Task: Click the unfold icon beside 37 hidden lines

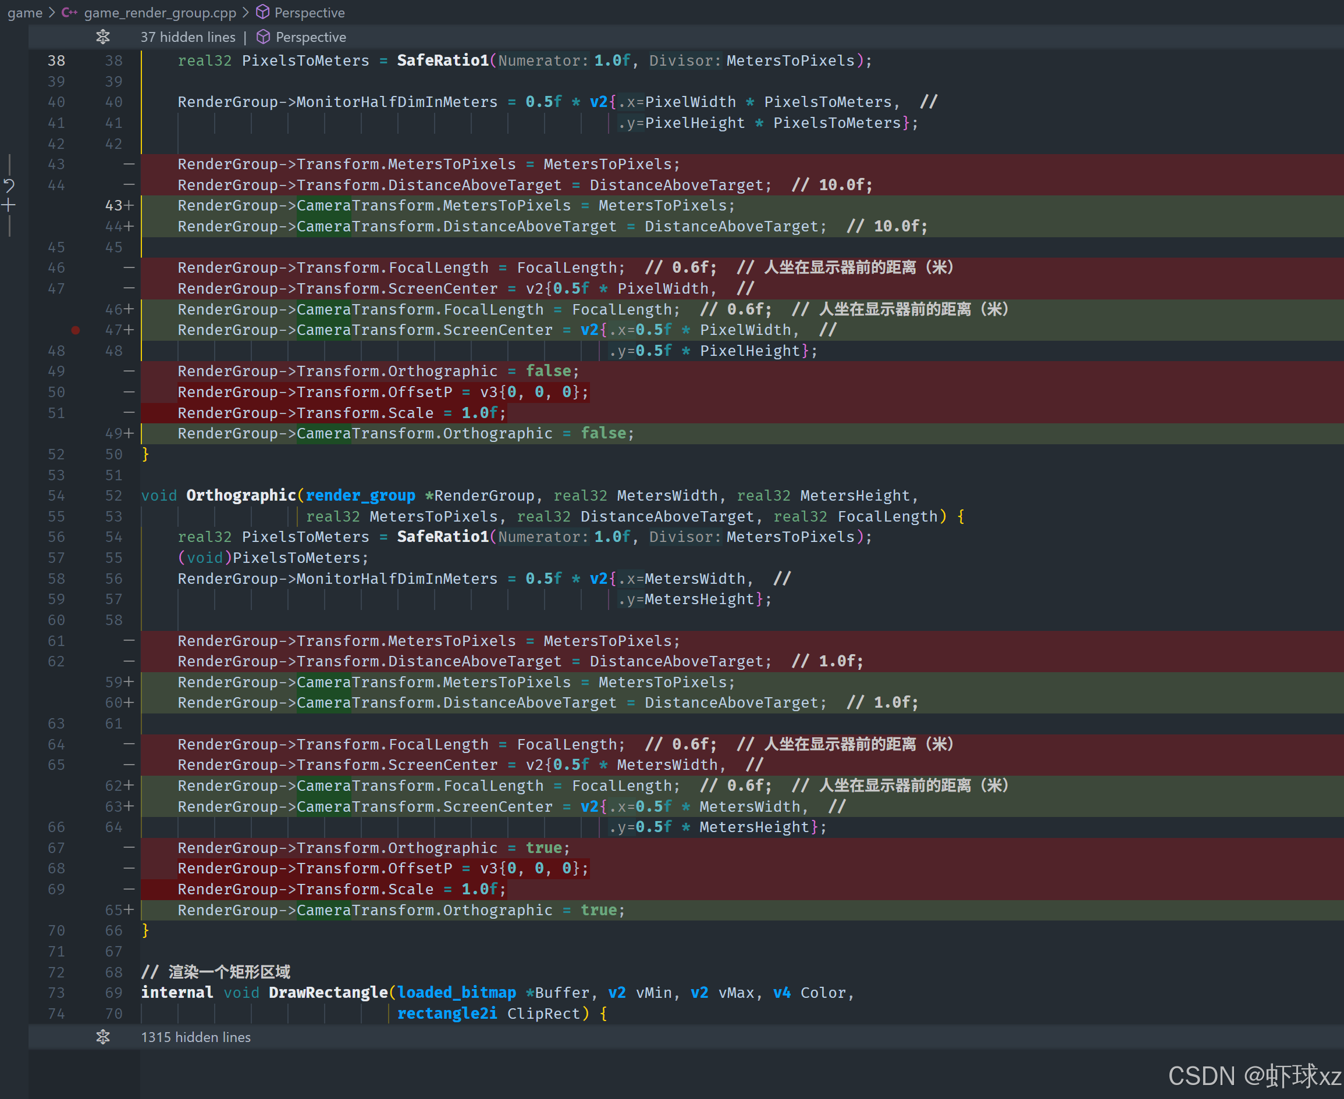Action: 102,37
